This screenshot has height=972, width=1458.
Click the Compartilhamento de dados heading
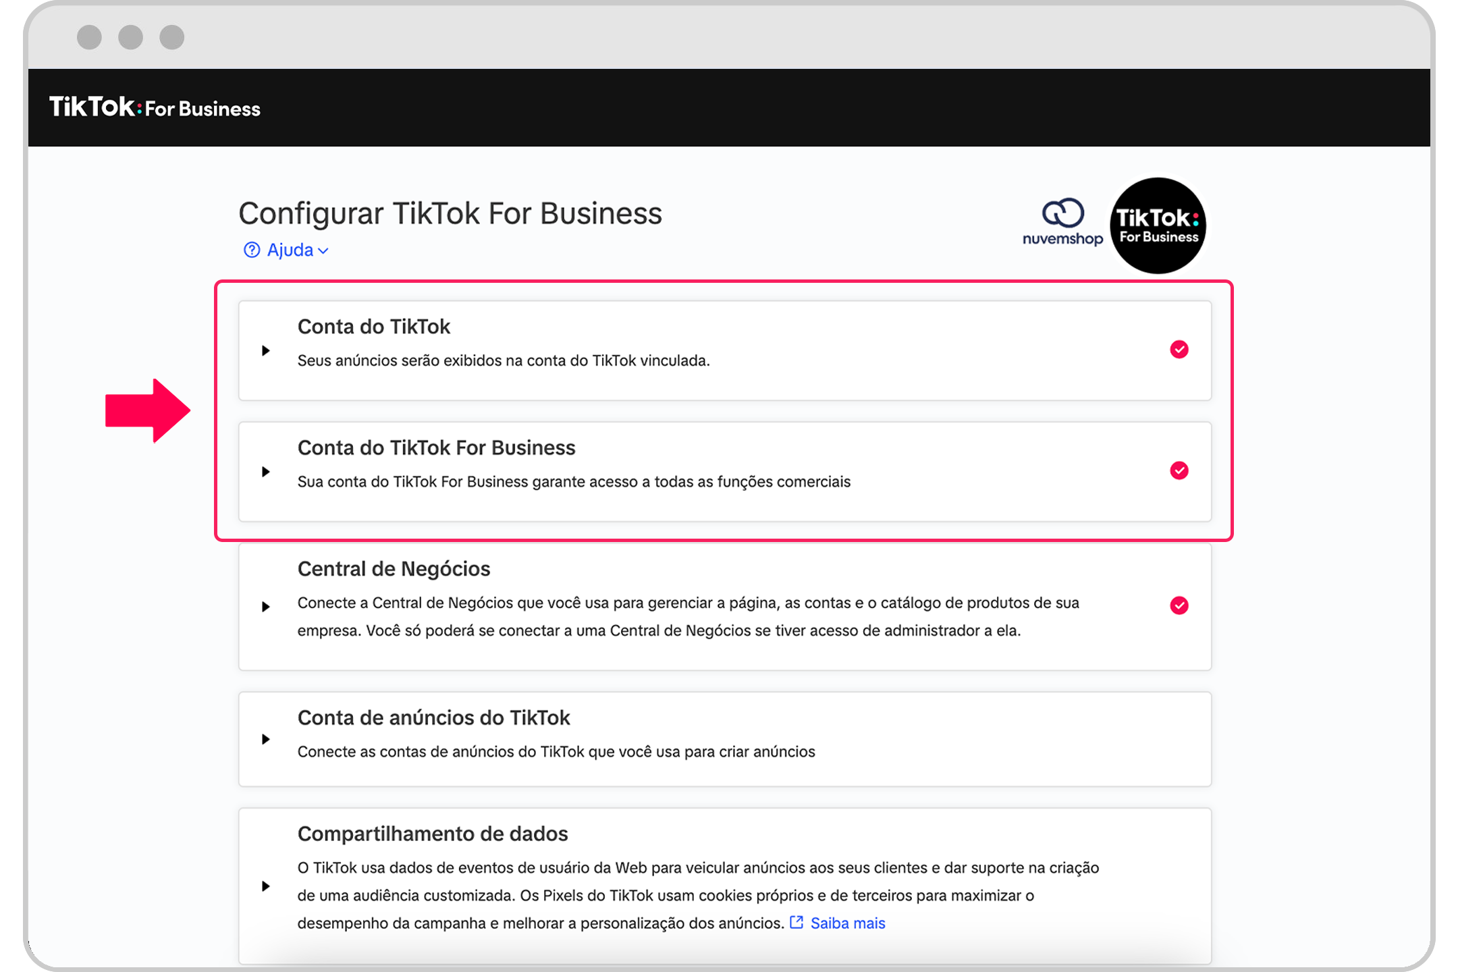pyautogui.click(x=433, y=834)
